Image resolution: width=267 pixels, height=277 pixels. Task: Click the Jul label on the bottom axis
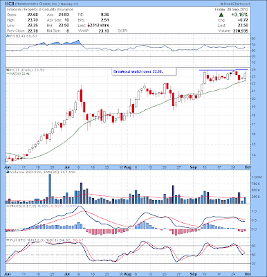[68, 274]
